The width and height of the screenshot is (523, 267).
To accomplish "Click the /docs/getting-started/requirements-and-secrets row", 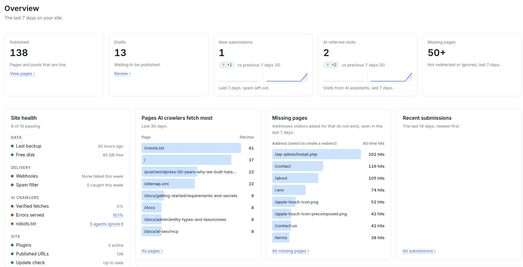I will pyautogui.click(x=198, y=196).
